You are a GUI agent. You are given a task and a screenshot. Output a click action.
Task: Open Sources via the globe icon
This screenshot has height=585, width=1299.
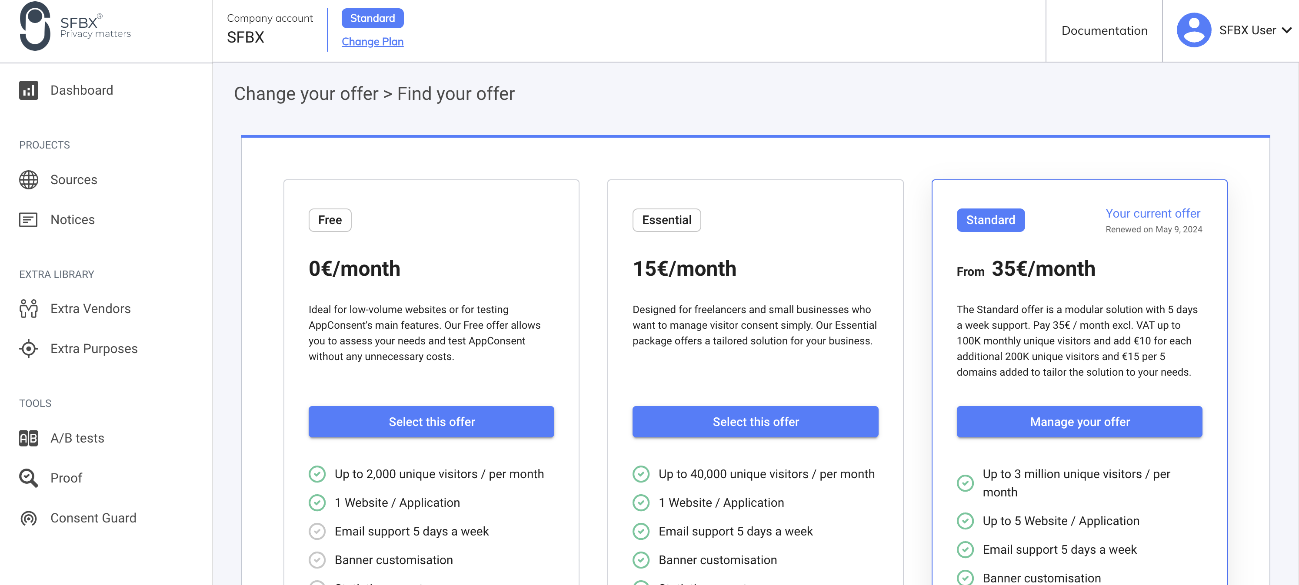pos(29,180)
